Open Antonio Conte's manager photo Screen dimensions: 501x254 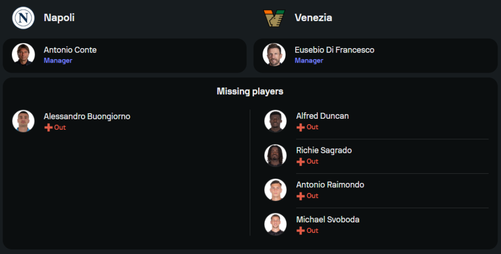pos(24,55)
